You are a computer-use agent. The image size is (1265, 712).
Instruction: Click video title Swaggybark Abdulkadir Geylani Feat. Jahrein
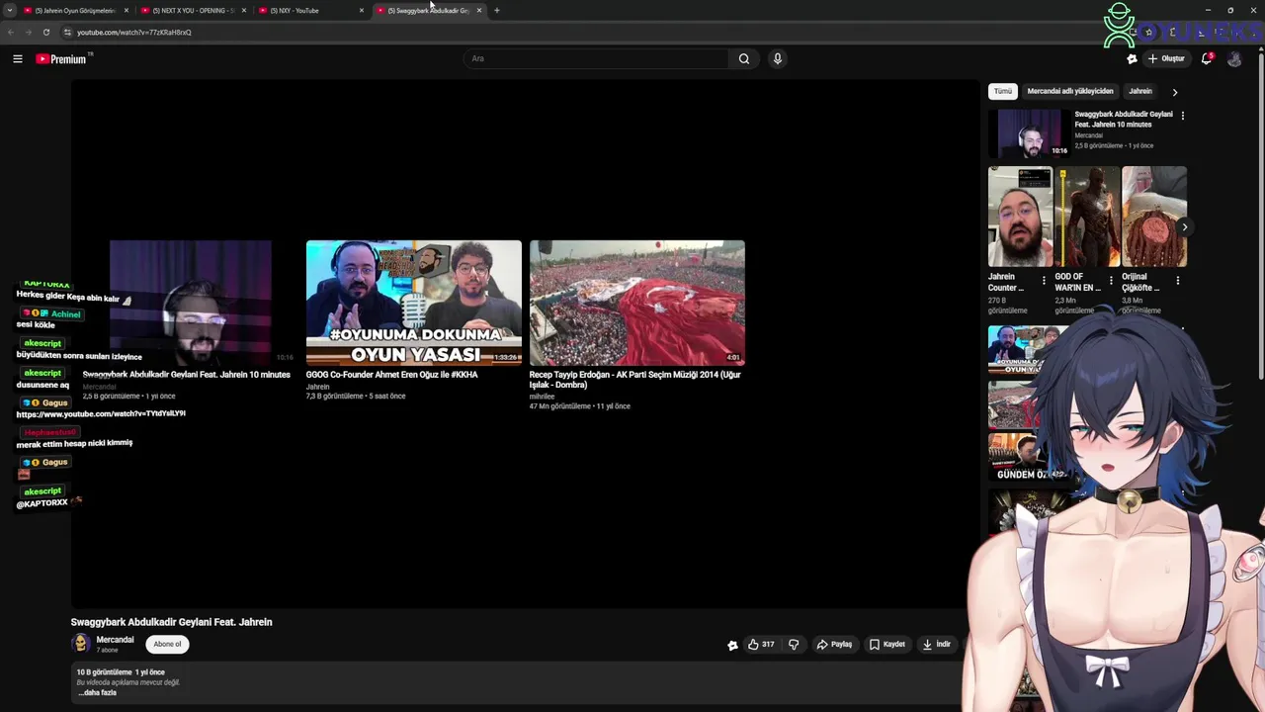171,622
